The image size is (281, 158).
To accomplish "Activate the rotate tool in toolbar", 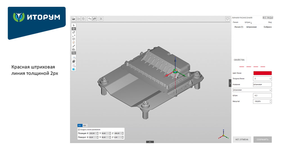I will click(74, 32).
